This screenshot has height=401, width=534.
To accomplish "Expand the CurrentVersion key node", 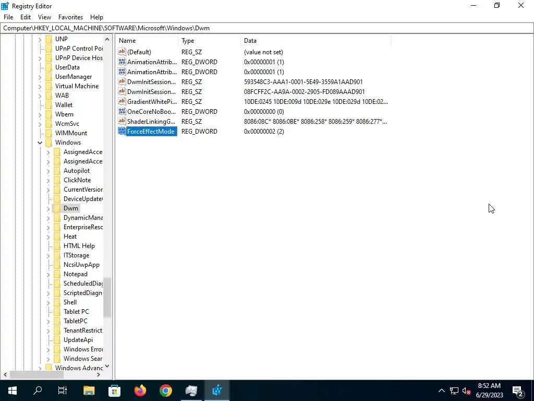I will coord(48,190).
